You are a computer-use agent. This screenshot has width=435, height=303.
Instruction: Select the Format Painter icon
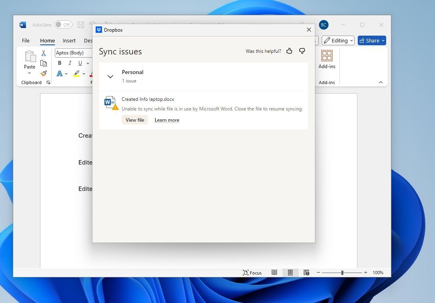pos(44,74)
